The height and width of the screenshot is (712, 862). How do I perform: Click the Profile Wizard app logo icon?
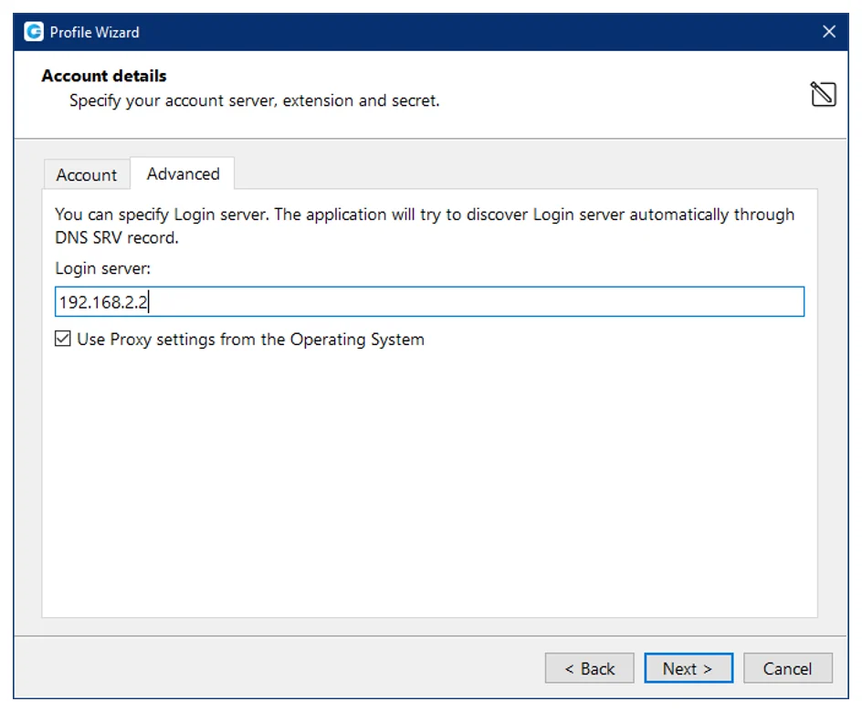coord(34,32)
